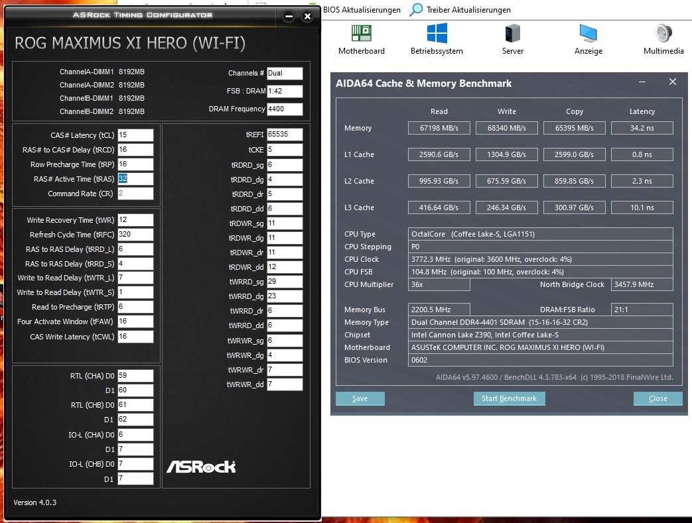This screenshot has height=523, width=692.
Task: Click the Memory Type DDR4-4401 SDRAM value
Action: [541, 322]
